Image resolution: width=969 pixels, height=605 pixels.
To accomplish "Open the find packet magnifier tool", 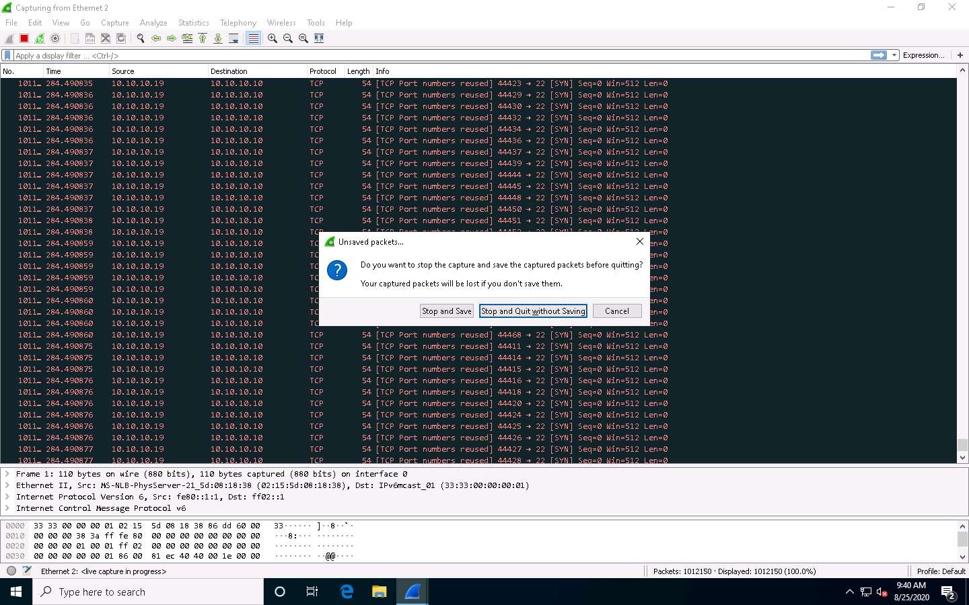I will pyautogui.click(x=141, y=38).
